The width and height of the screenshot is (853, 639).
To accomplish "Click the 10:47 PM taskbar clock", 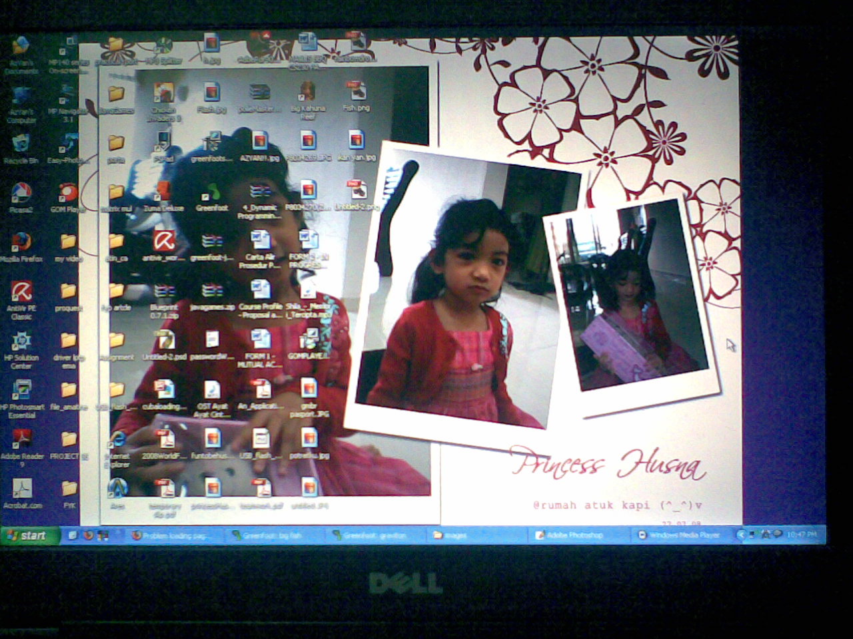I will 802,534.
